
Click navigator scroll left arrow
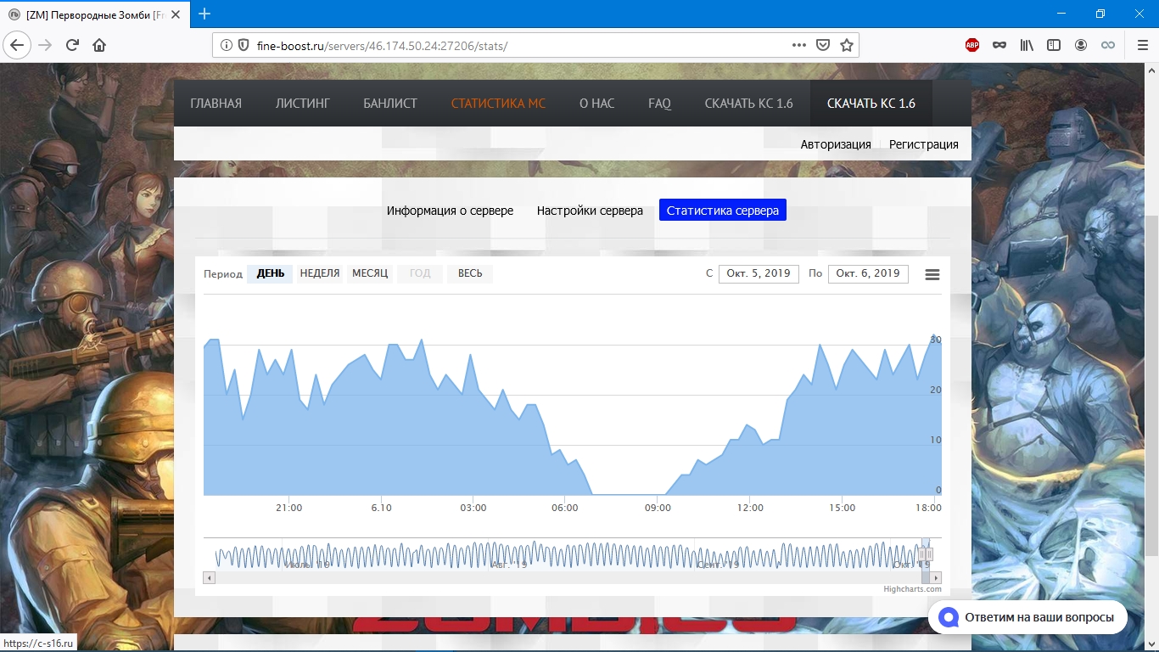coord(210,578)
